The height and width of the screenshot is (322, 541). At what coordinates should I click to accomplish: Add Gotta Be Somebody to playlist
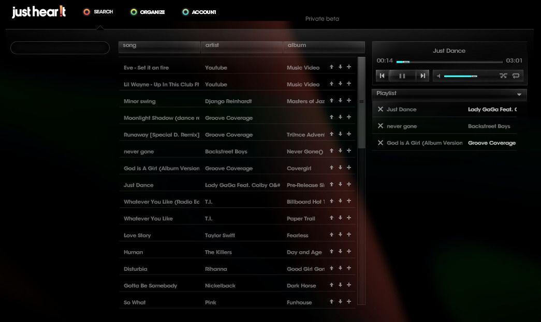(x=349, y=285)
